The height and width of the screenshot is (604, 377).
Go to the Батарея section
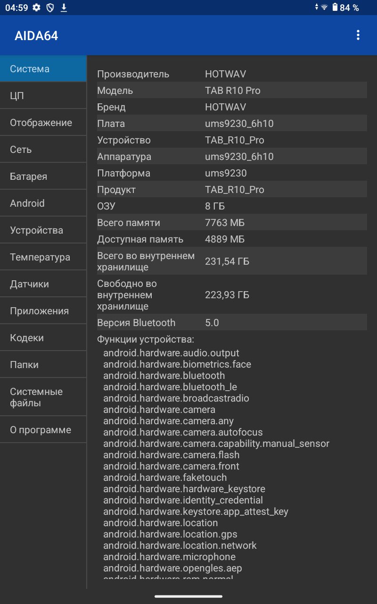coord(43,176)
